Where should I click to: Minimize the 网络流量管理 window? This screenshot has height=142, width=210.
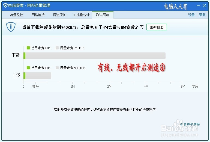pyautogui.click(x=198, y=6)
